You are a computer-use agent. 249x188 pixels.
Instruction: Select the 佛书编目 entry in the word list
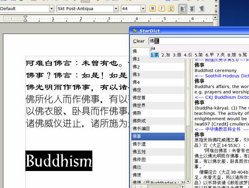click(x=158, y=129)
